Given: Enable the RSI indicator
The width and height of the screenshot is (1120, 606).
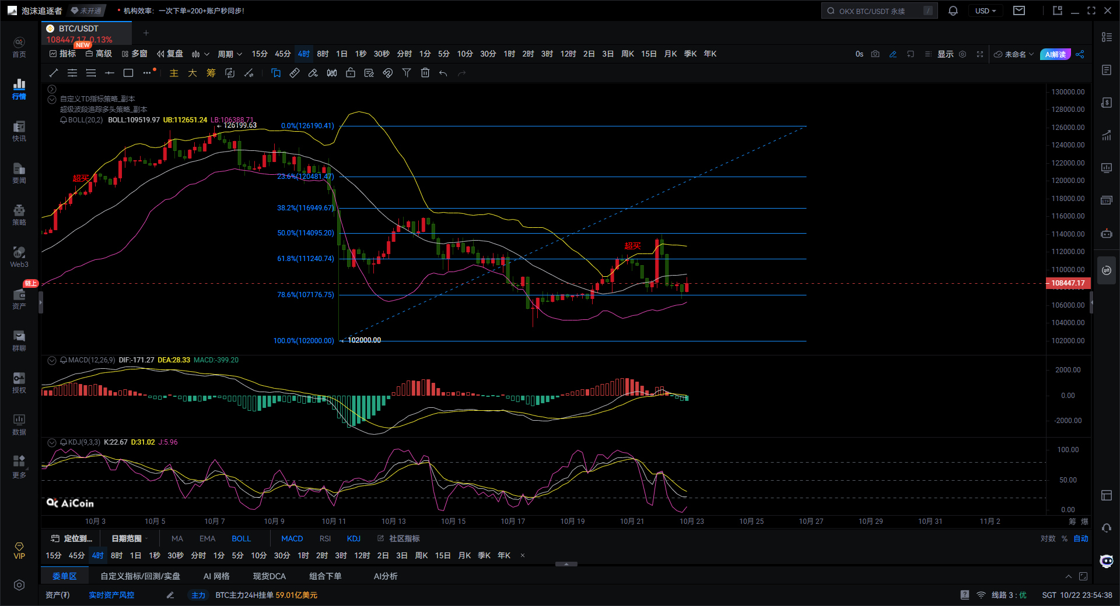Looking at the screenshot, I should 325,539.
